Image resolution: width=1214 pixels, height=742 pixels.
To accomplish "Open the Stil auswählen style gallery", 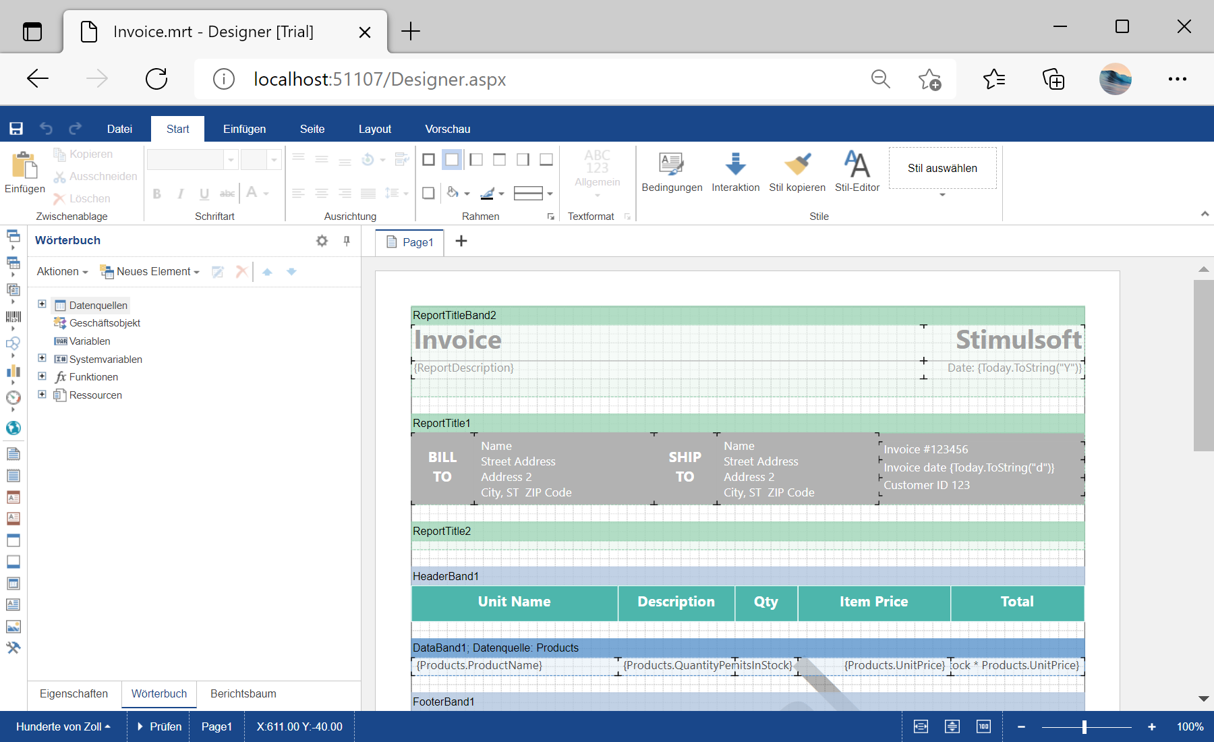I will coord(942,169).
